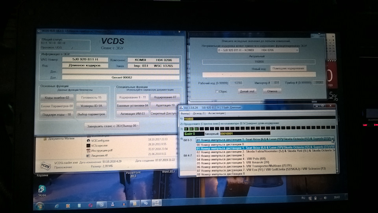Click the coding value field 110800 in row 1
This screenshot has height=213, width=378.
coord(259,119)
